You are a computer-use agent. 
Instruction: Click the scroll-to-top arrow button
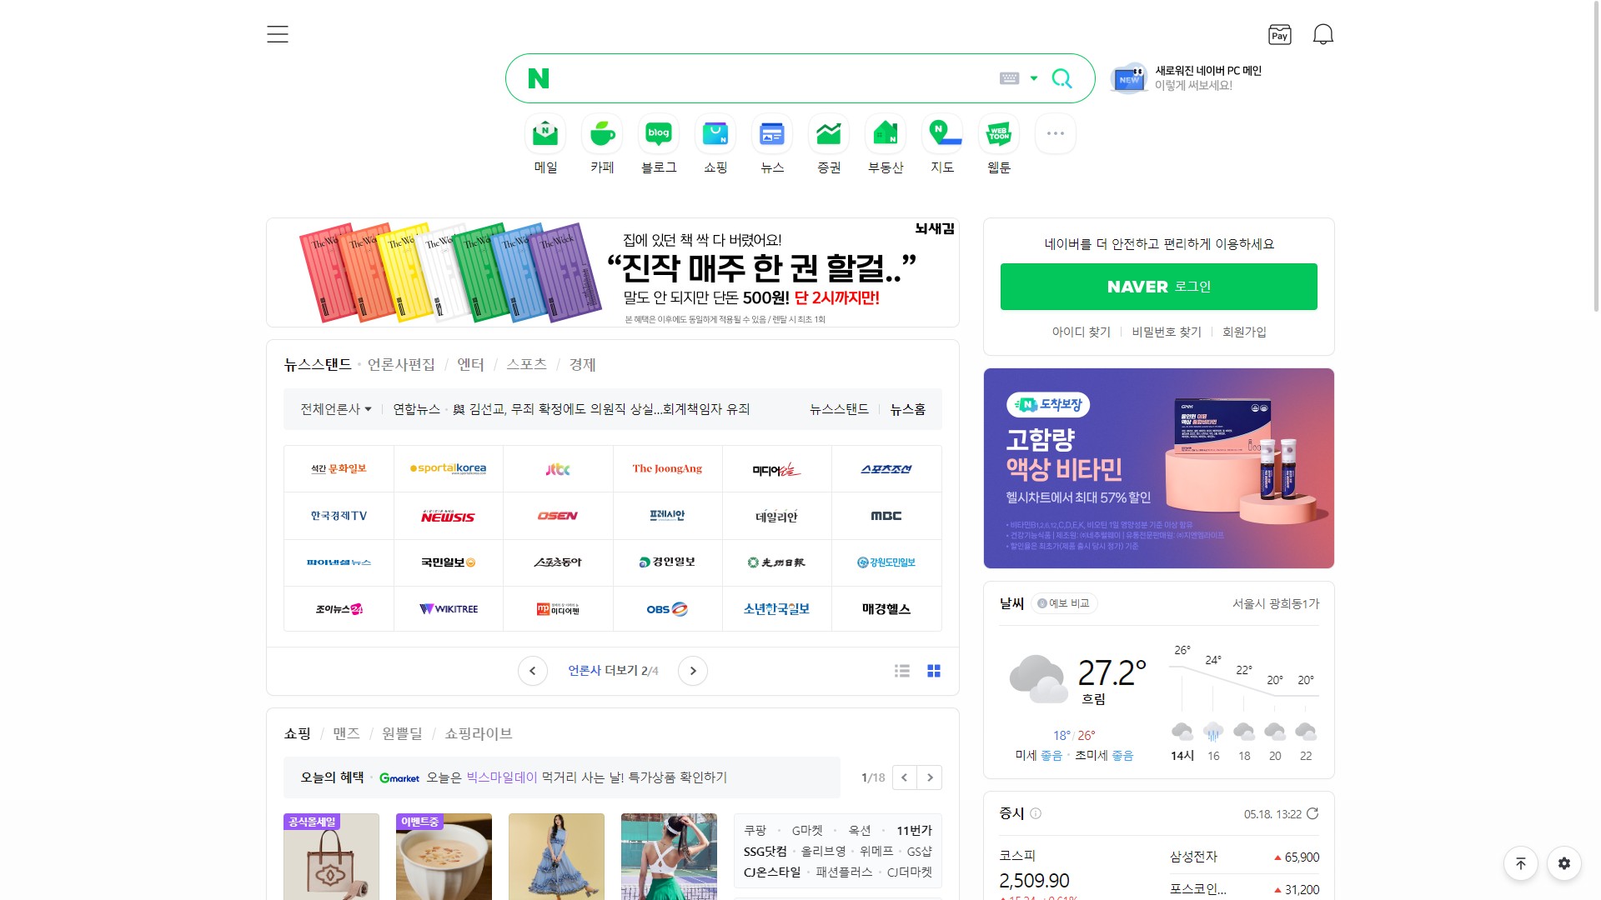[x=1521, y=863]
